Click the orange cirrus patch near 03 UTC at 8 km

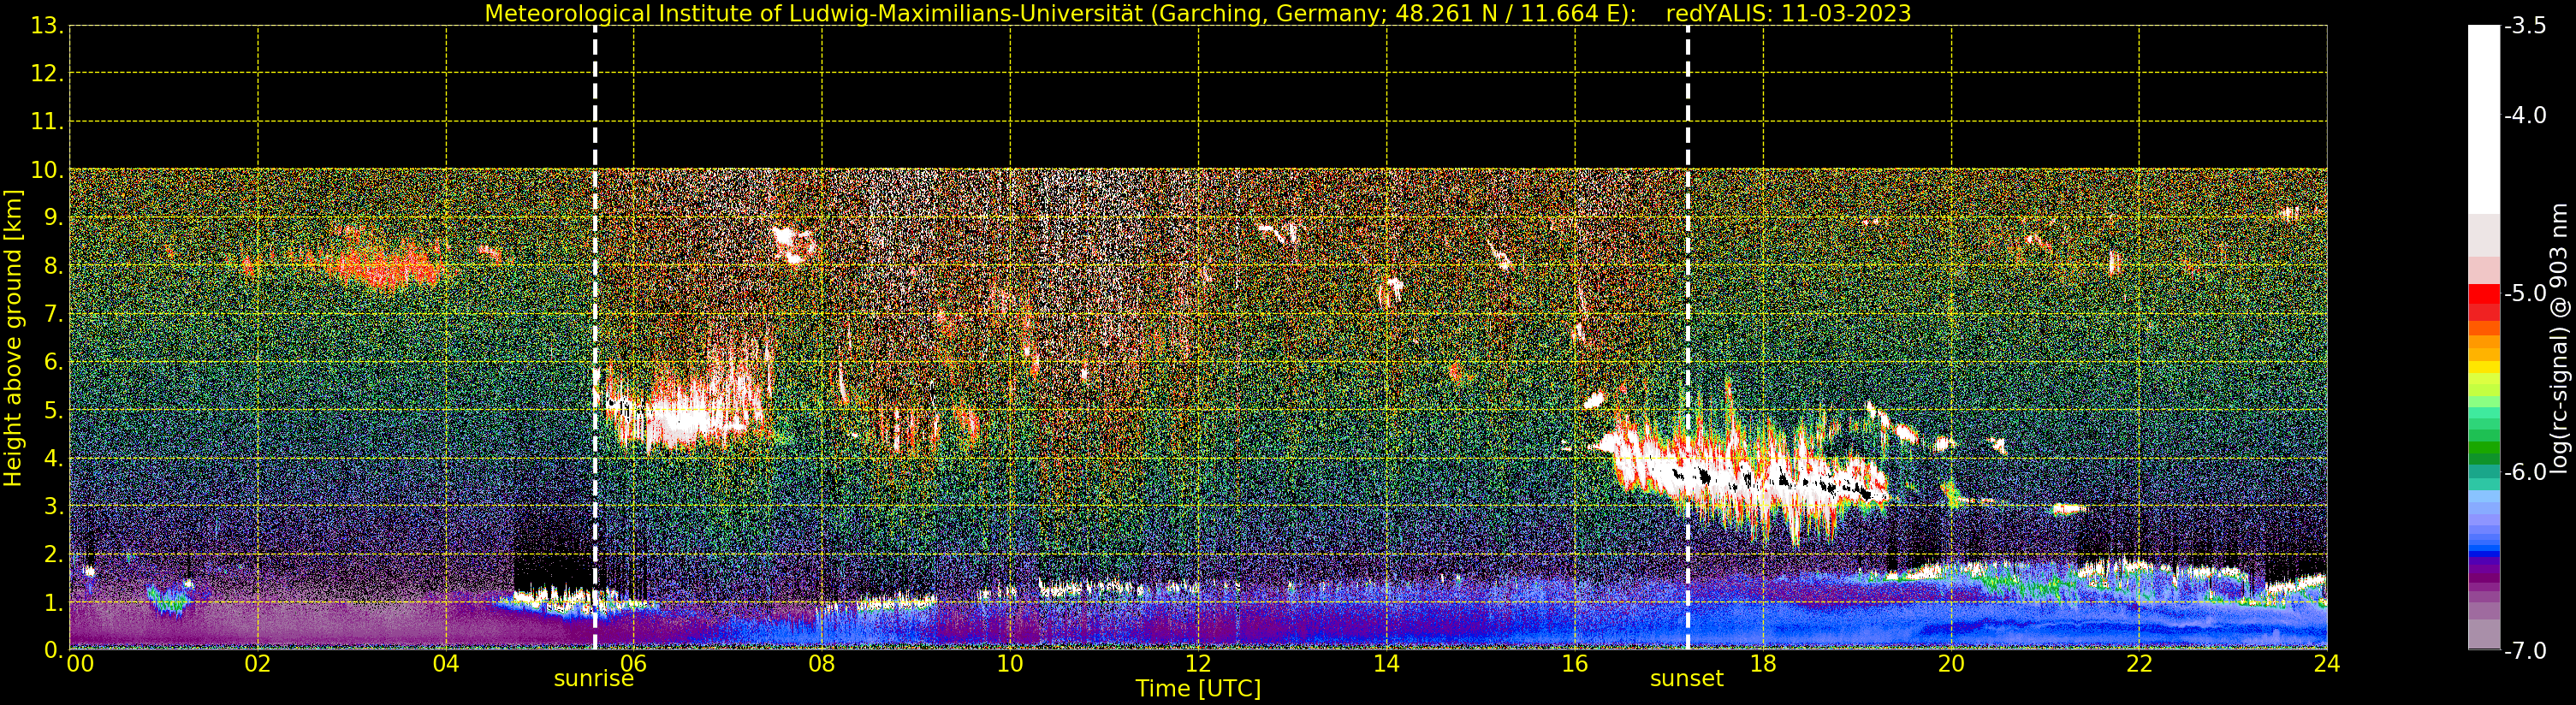point(385,264)
